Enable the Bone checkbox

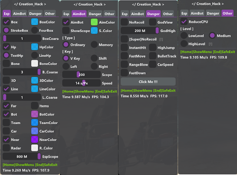[x=6, y=64]
